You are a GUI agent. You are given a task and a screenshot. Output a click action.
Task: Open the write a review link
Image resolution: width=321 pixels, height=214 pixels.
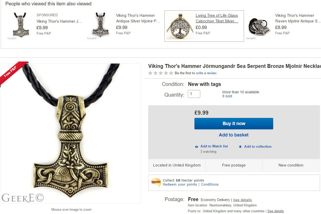pyautogui.click(x=206, y=73)
